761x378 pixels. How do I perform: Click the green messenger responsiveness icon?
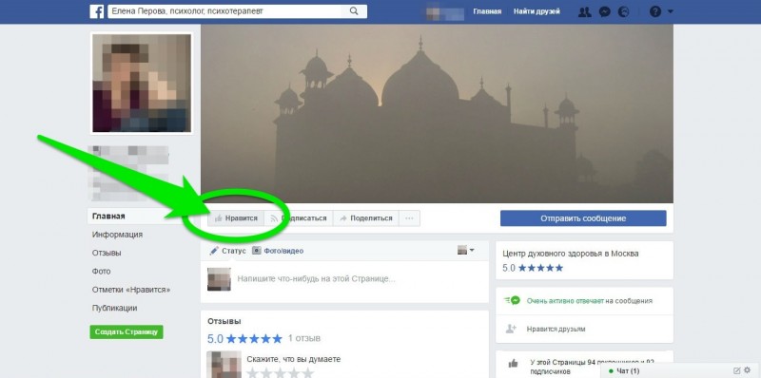click(x=512, y=300)
